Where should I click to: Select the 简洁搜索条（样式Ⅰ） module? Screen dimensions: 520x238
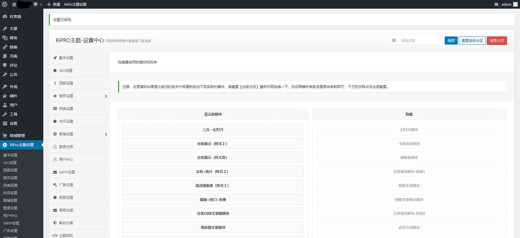coord(213,185)
